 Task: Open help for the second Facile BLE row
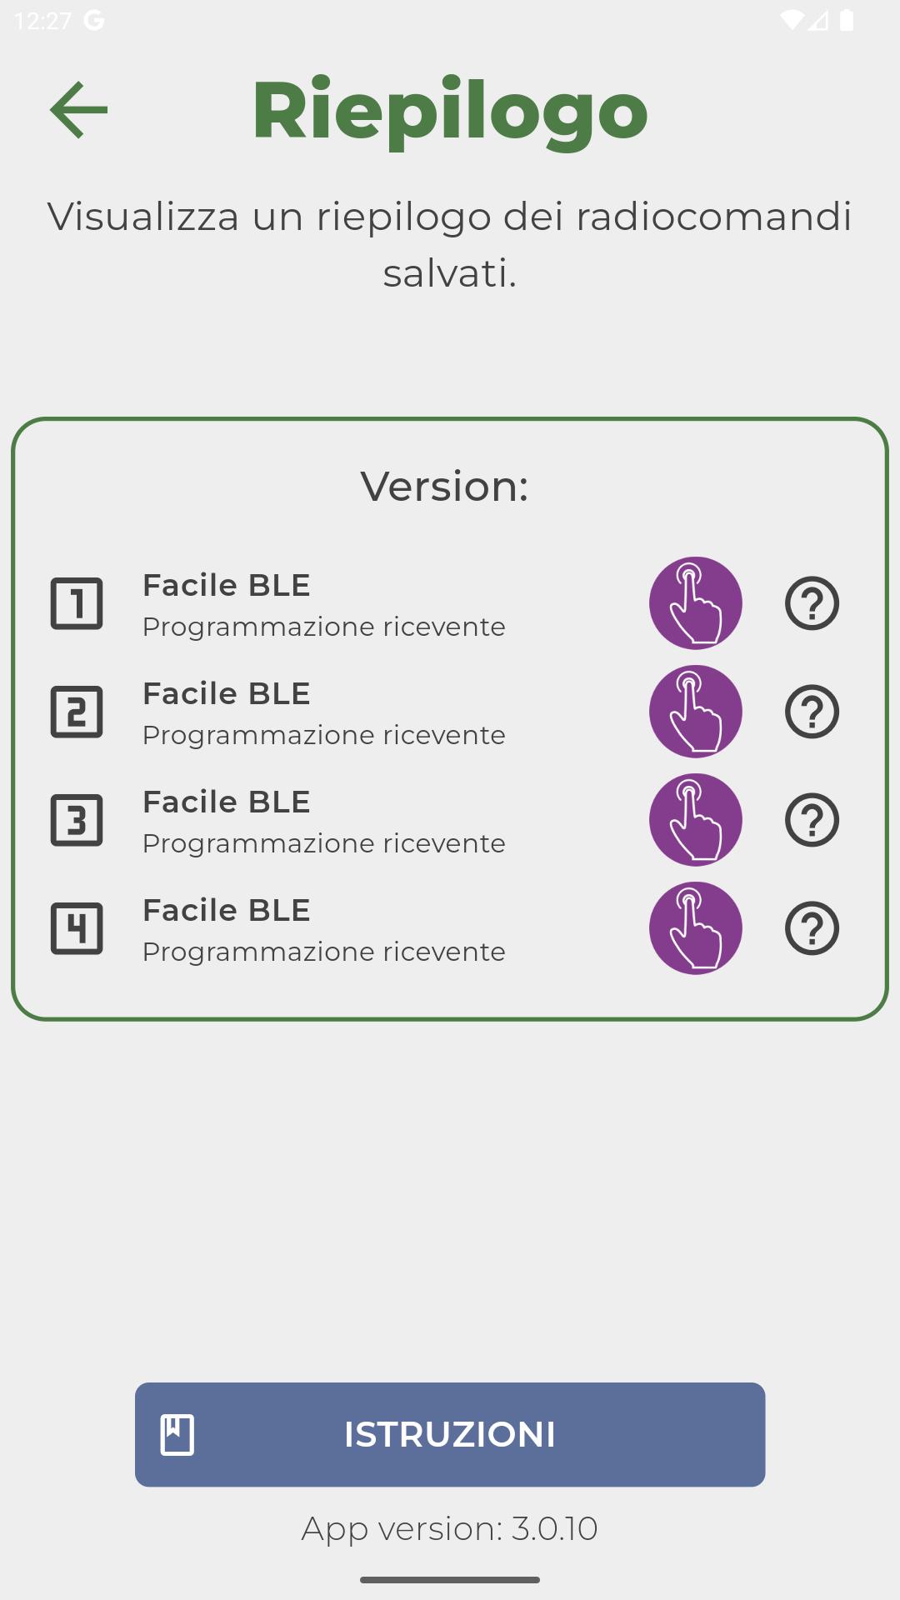812,712
